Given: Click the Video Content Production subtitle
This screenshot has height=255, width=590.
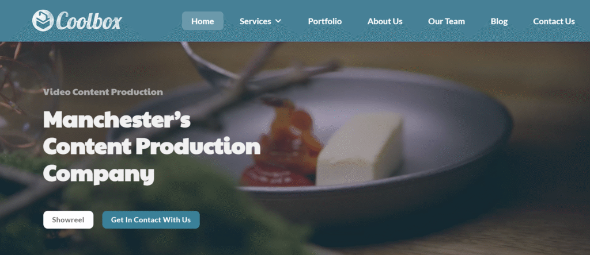Looking at the screenshot, I should pyautogui.click(x=103, y=92).
